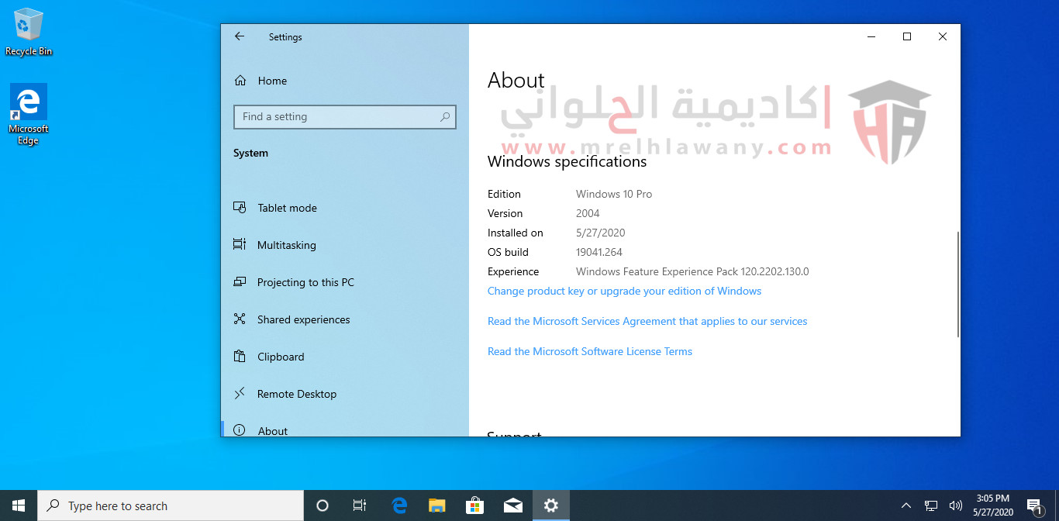The height and width of the screenshot is (521, 1059).
Task: Click Change product key or upgrade link
Action: (x=624, y=291)
